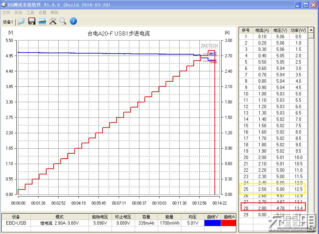Open the blue info icon

click(73, 21)
